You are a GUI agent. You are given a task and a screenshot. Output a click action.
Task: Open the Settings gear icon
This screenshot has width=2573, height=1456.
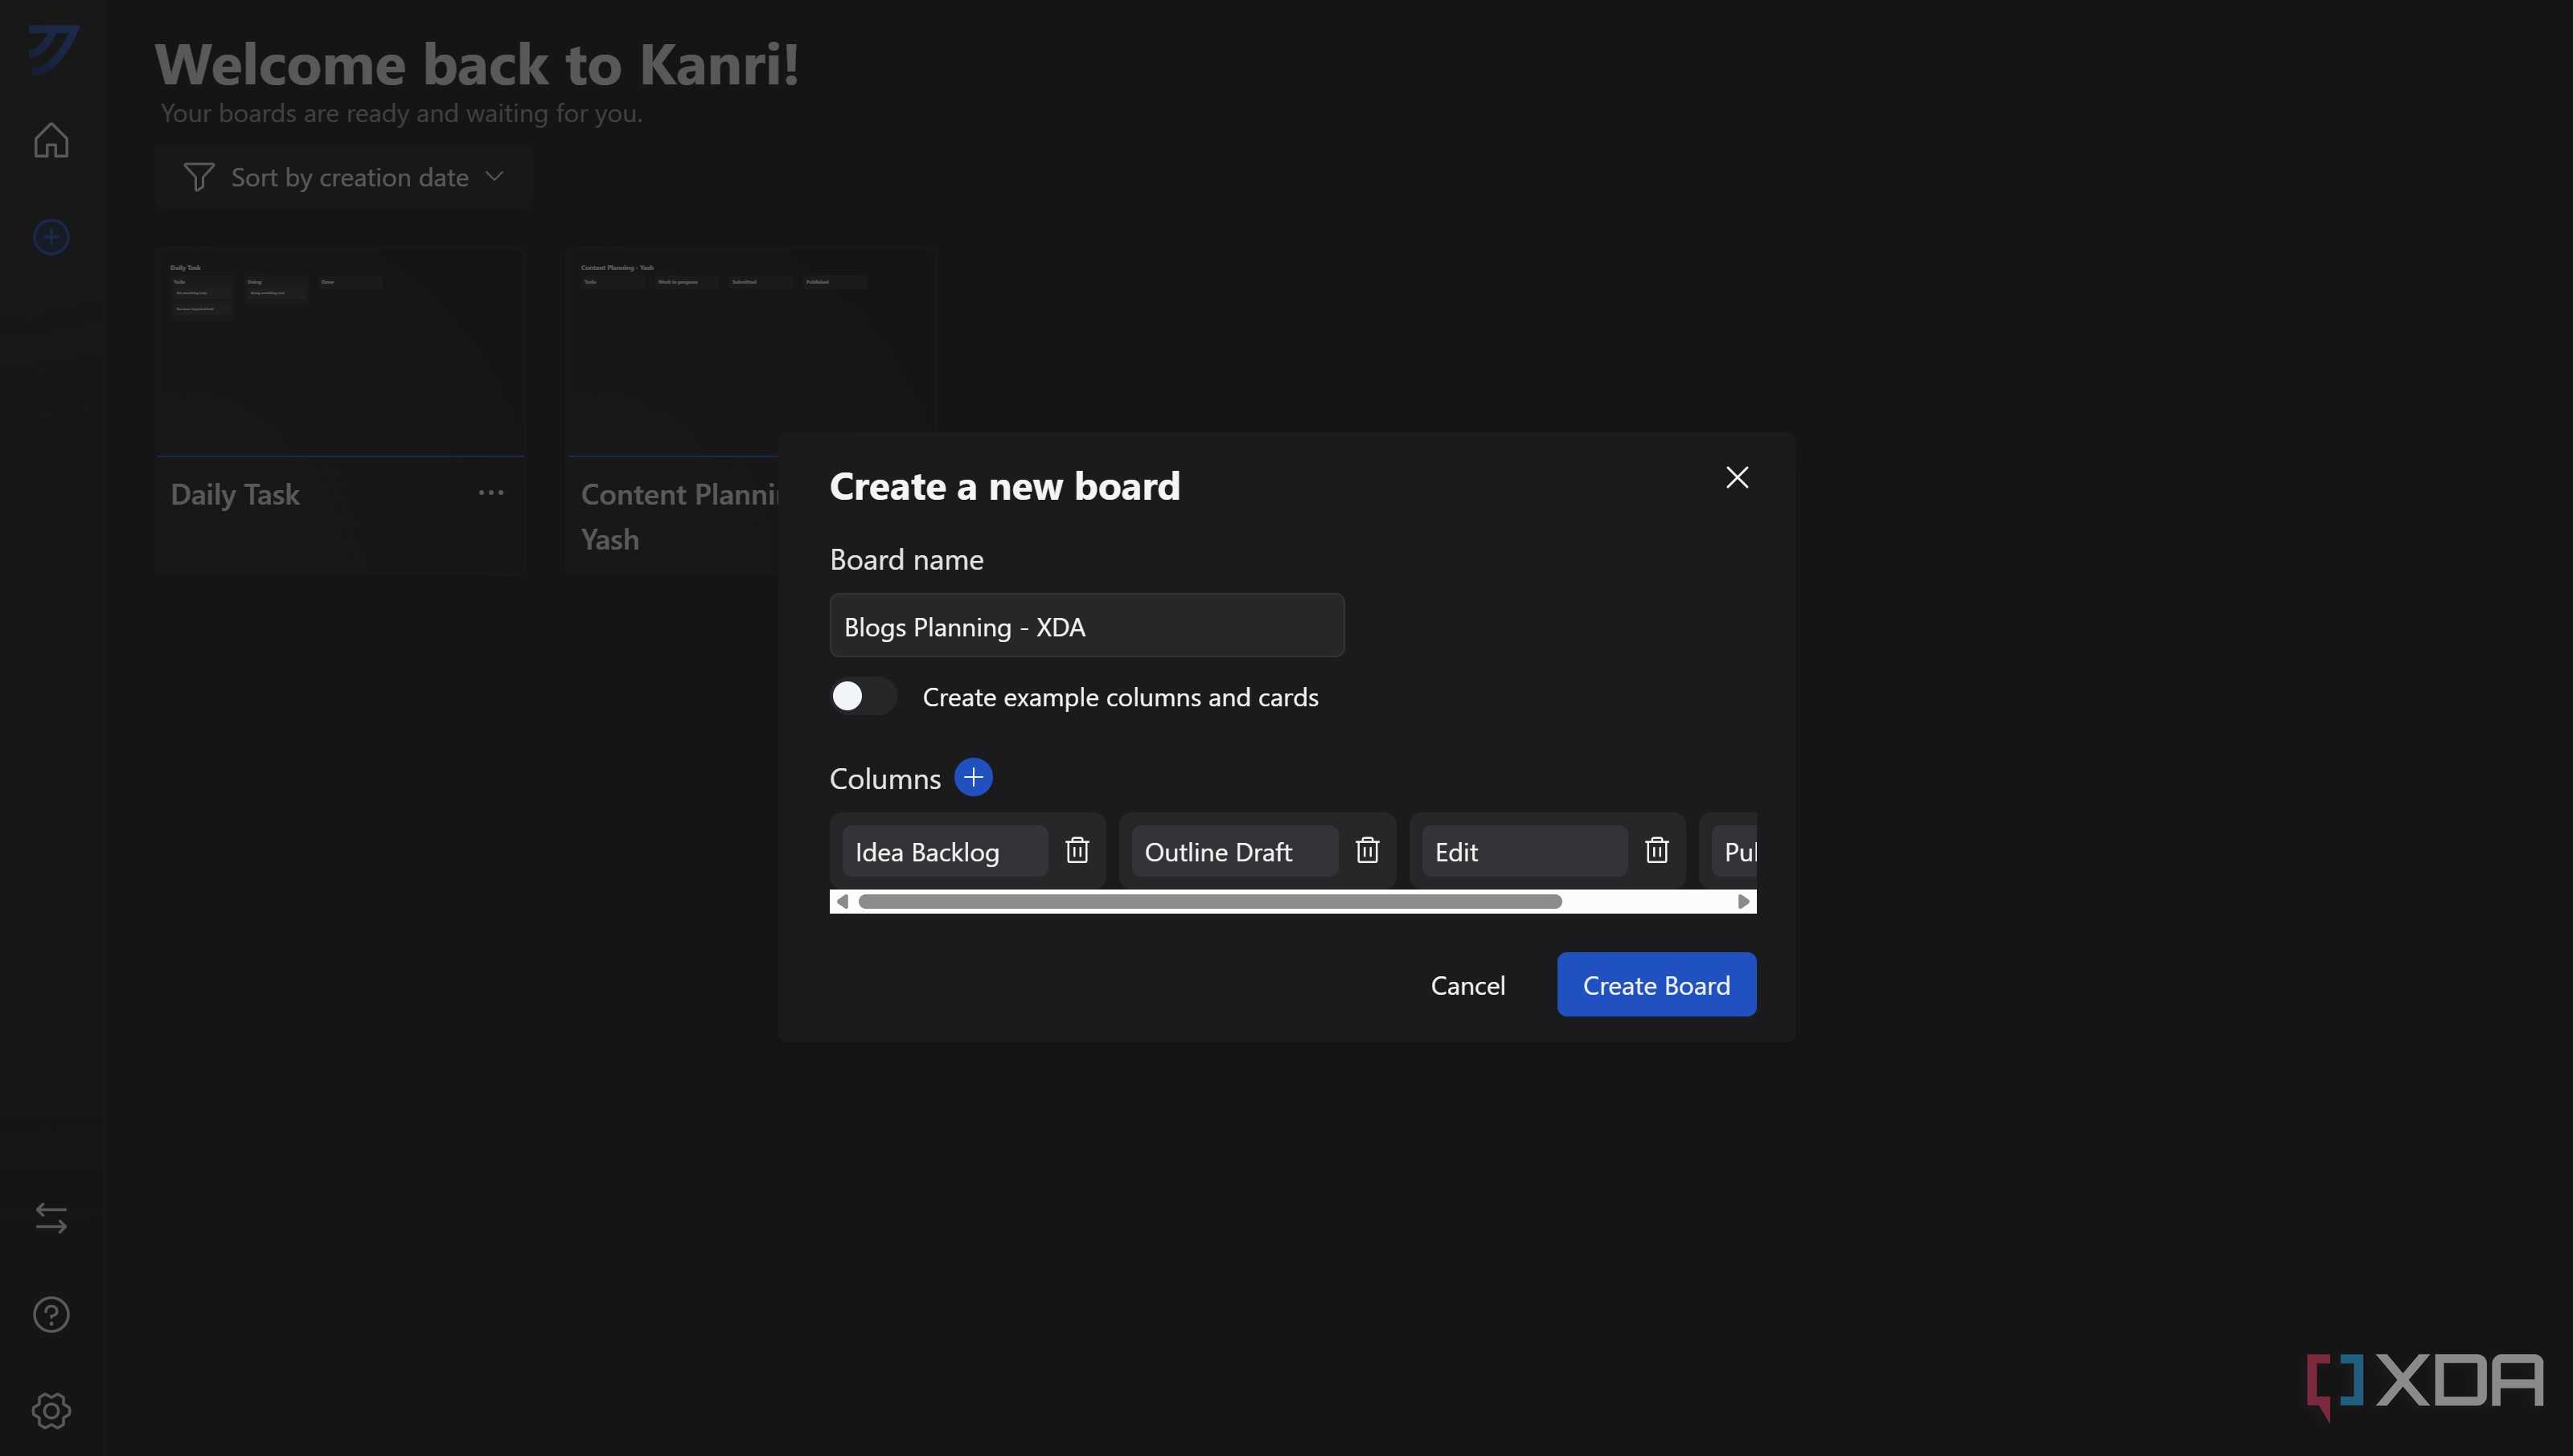point(51,1410)
